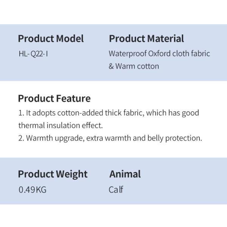The height and width of the screenshot is (227, 227).
Task: Select the Calf value text
Action: pyautogui.click(x=116, y=190)
